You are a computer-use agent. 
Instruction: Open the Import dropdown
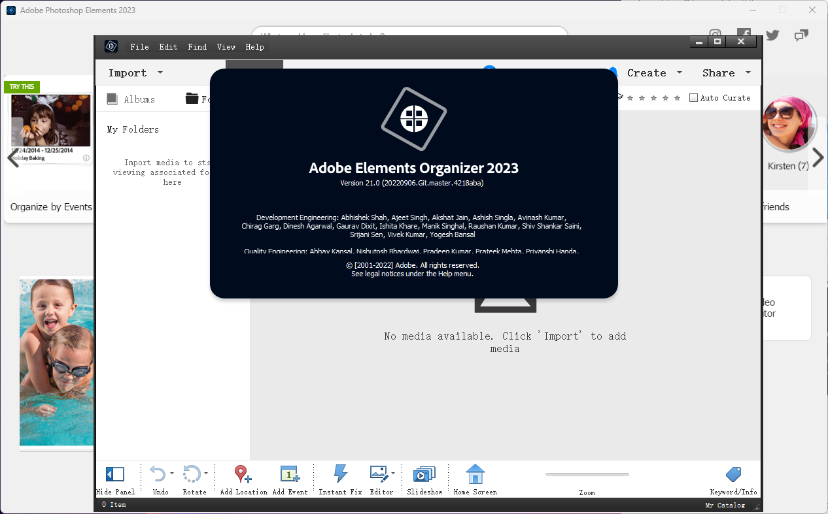tap(135, 72)
